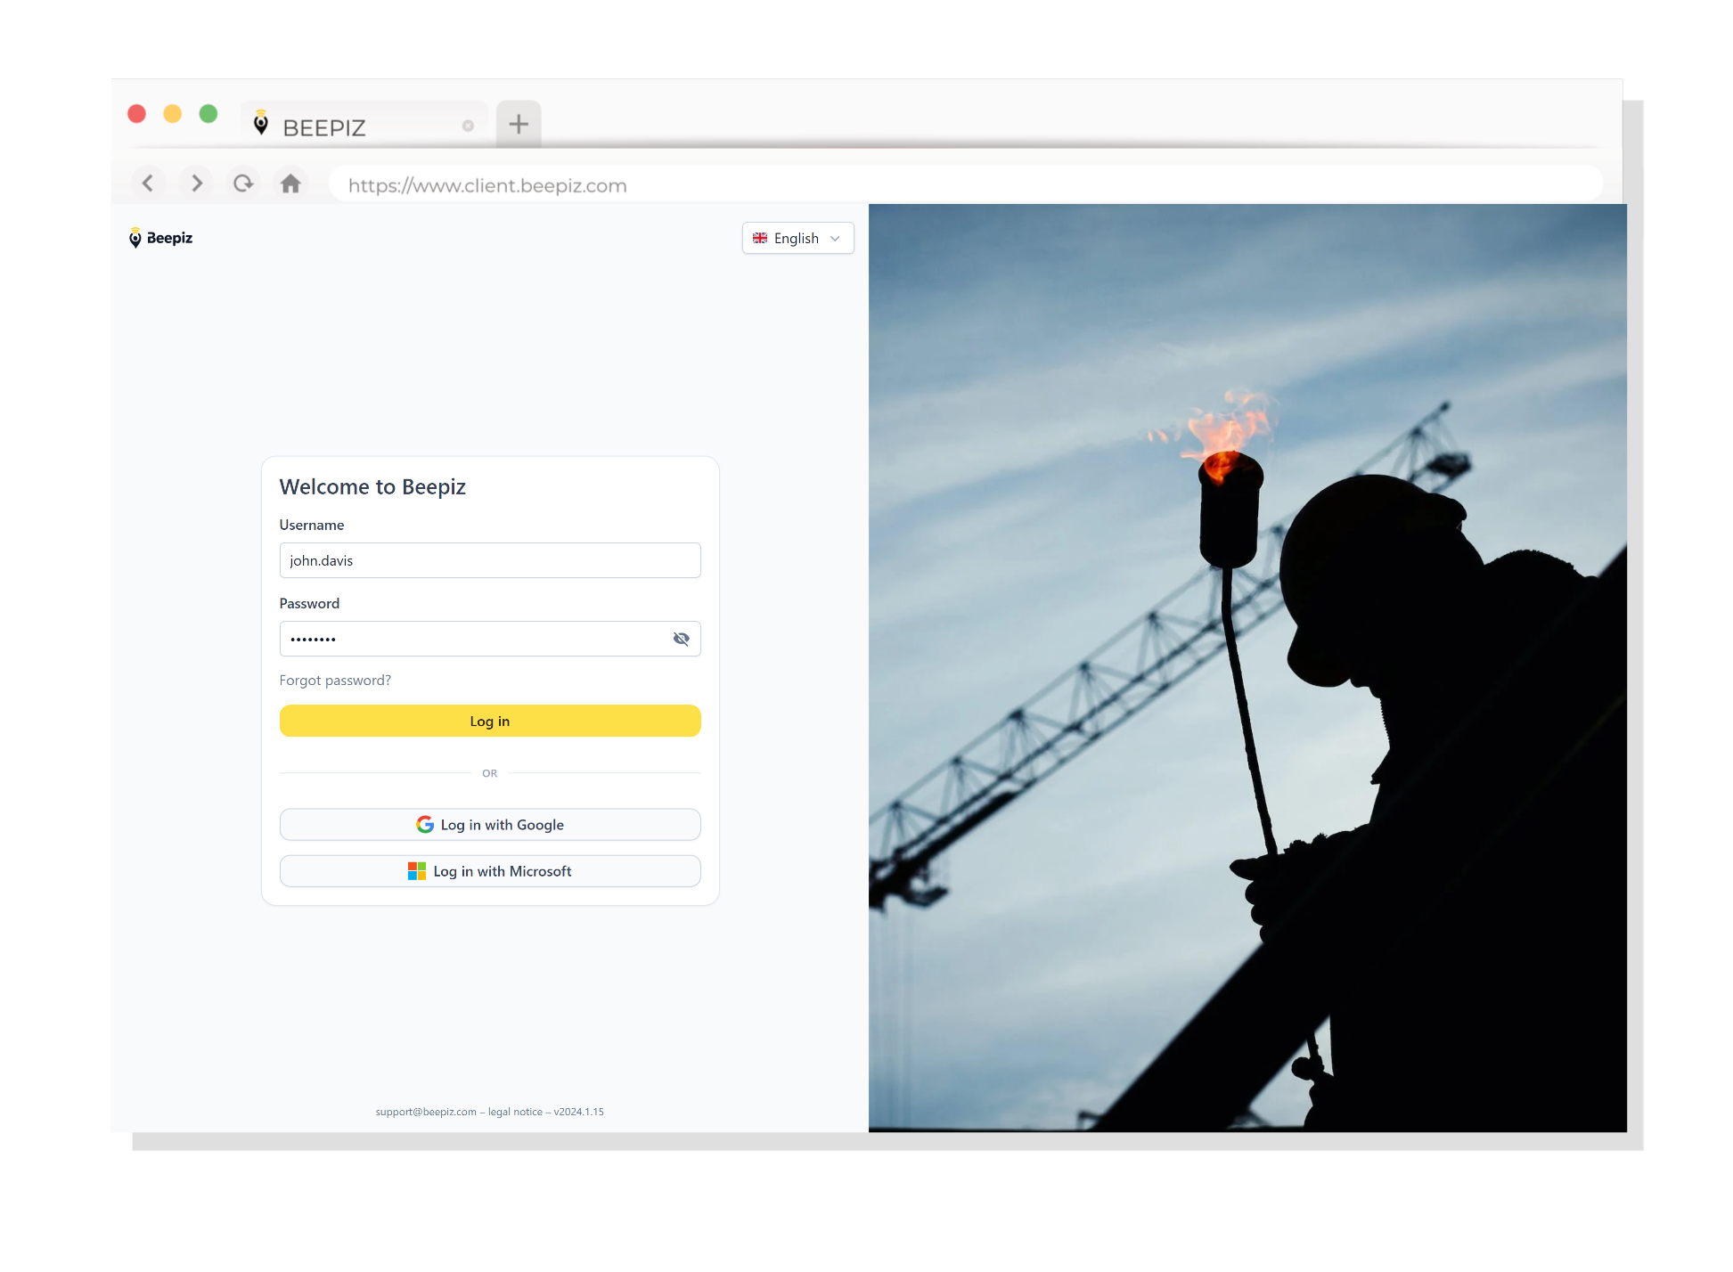This screenshot has height=1272, width=1733.
Task: Open a new tab with the plus button
Action: (x=519, y=124)
